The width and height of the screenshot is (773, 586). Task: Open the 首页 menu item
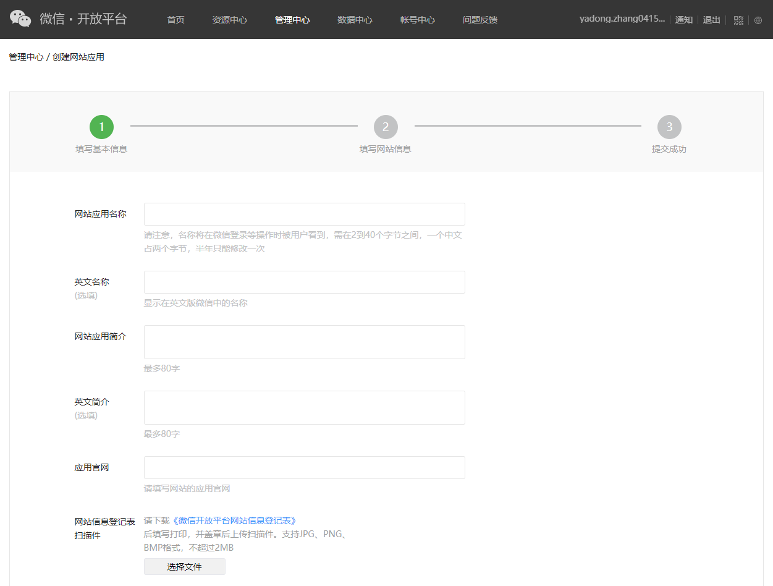coord(175,20)
